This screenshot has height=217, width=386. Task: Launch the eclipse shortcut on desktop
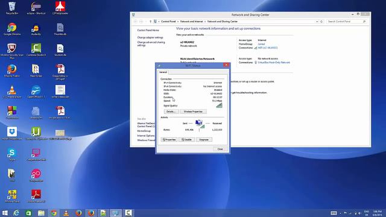point(36,8)
